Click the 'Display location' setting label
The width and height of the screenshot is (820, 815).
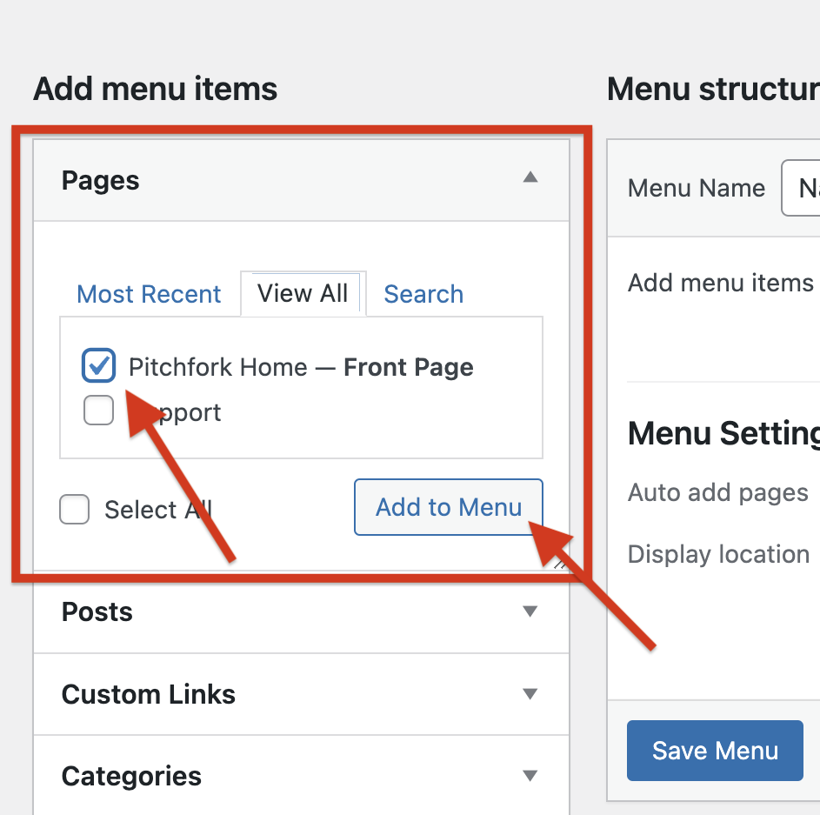718,554
